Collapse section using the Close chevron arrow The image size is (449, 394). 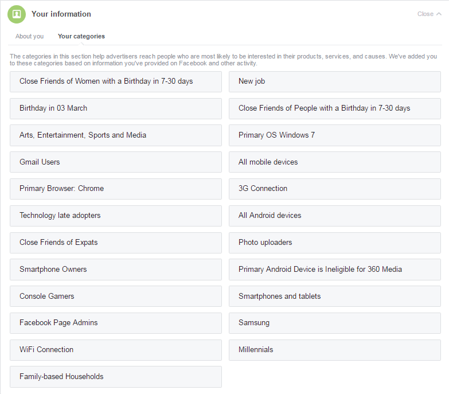pyautogui.click(x=439, y=14)
